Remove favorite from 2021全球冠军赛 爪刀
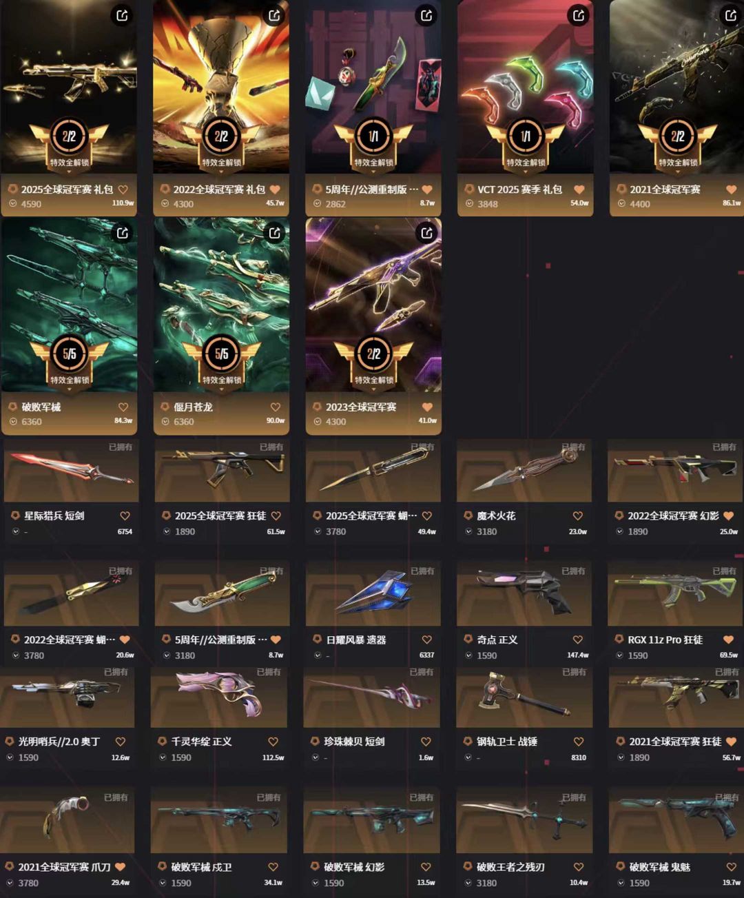The width and height of the screenshot is (744, 898). (x=121, y=867)
